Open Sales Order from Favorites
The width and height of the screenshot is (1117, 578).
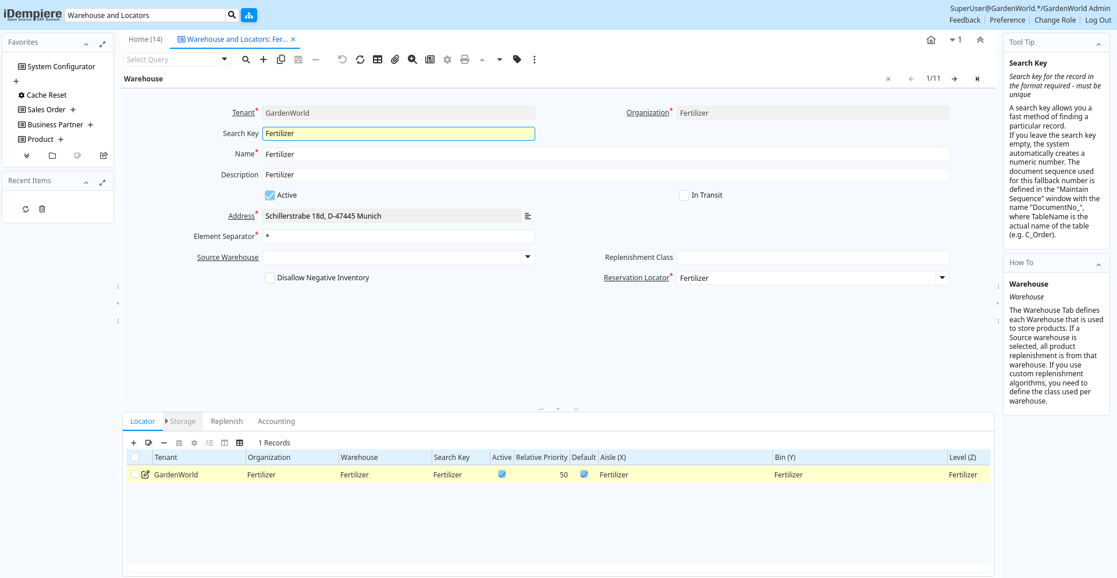click(x=47, y=110)
